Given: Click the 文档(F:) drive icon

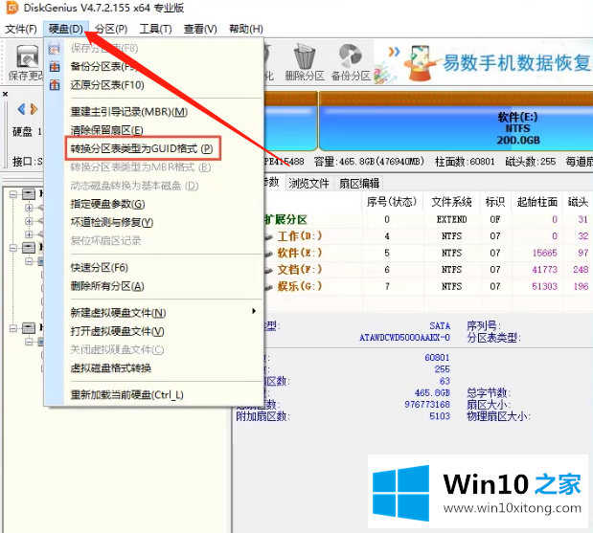Looking at the screenshot, I should coord(268,271).
